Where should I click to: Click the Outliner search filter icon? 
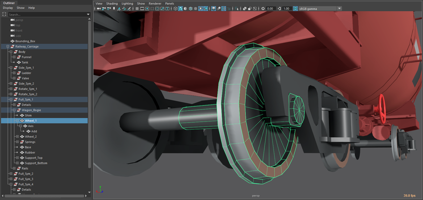4,14
